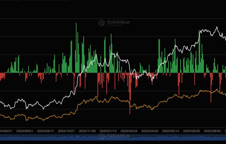Click the partially cut-off 24/06/21 date label
The height and width of the screenshot is (144, 226).
6,131
